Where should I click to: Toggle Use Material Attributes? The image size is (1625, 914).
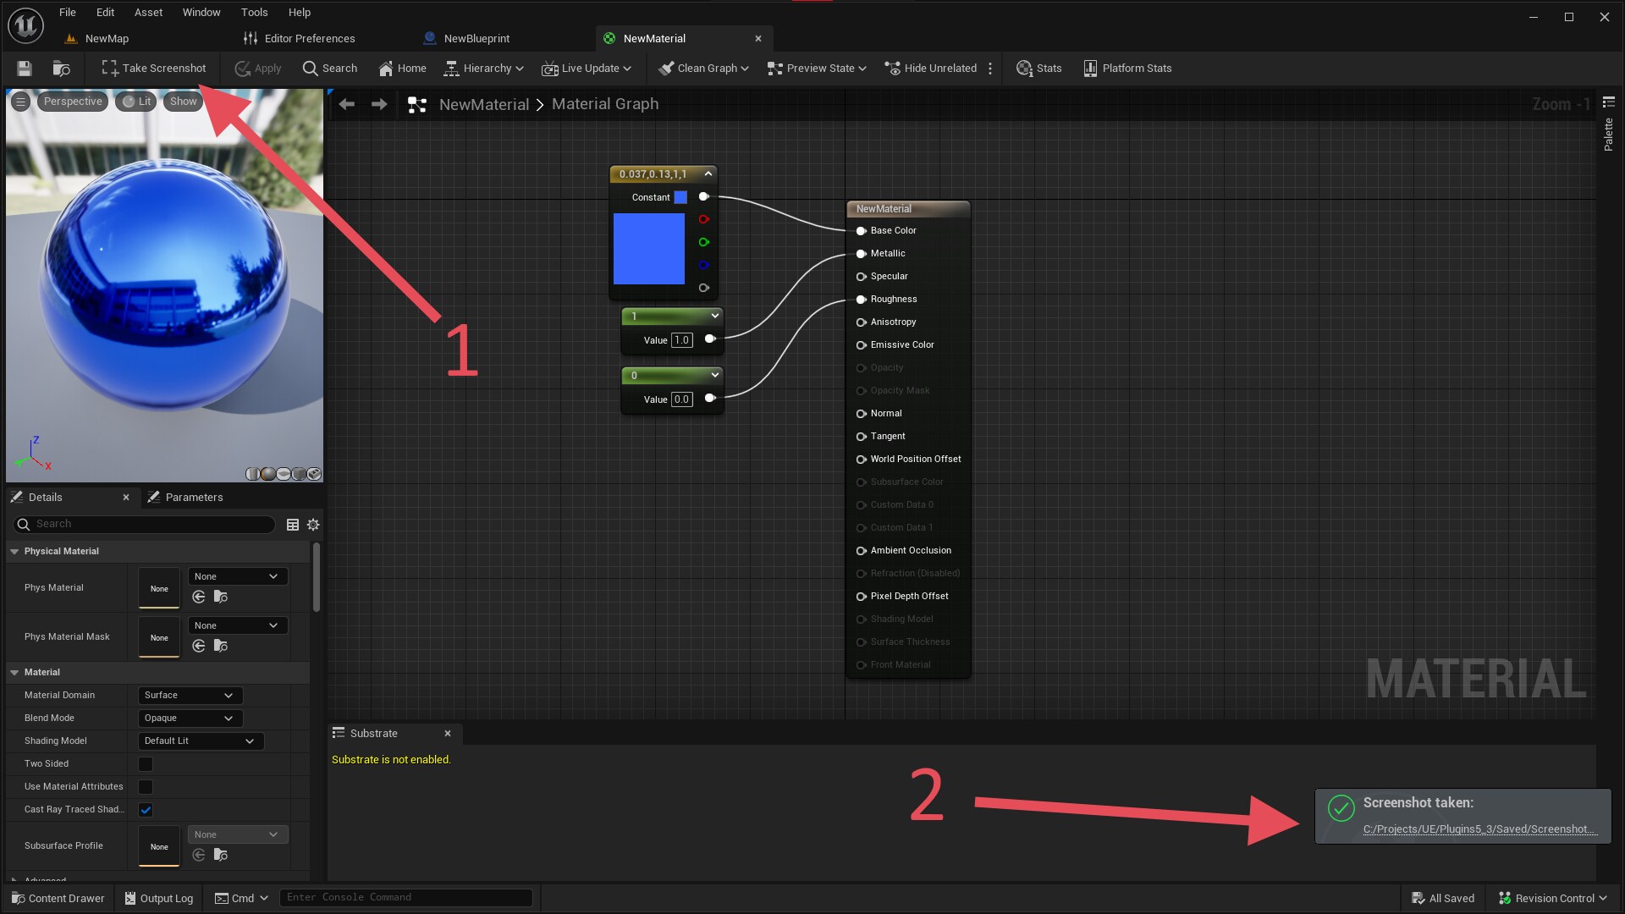click(x=145, y=786)
